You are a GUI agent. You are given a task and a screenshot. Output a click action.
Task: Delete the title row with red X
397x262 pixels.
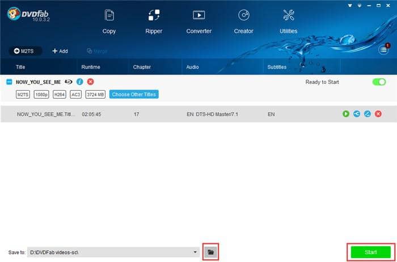378,114
